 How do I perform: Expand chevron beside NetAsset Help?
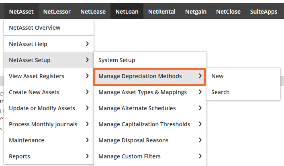coord(87,44)
